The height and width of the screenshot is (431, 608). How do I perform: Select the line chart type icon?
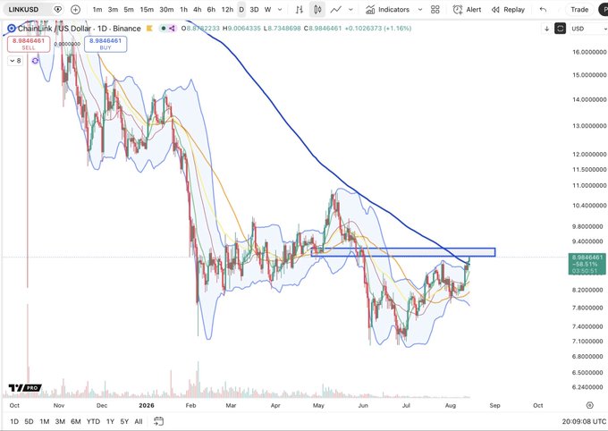pos(336,9)
